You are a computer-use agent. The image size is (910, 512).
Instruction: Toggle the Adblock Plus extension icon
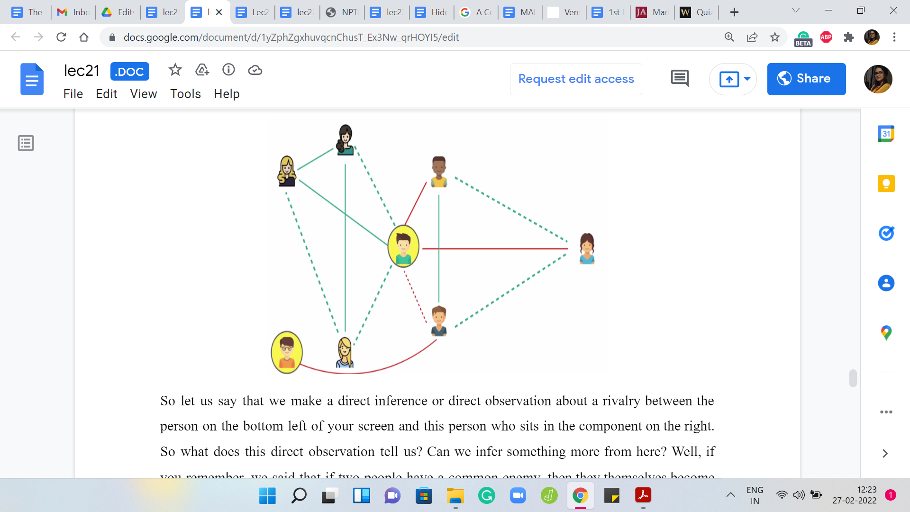pyautogui.click(x=826, y=37)
